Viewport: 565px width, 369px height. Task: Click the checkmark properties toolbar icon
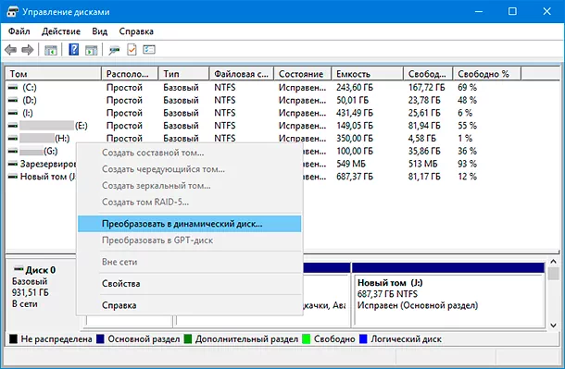[132, 50]
